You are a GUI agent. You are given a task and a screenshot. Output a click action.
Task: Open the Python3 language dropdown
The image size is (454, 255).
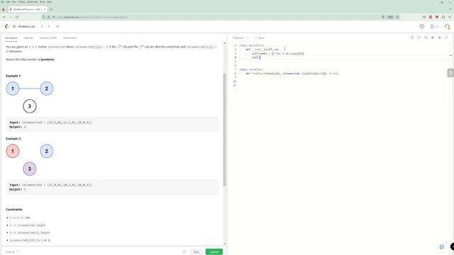240,38
